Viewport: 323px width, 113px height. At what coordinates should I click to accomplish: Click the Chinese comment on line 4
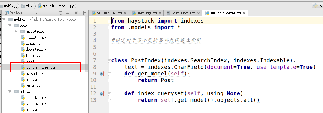click(x=156, y=40)
